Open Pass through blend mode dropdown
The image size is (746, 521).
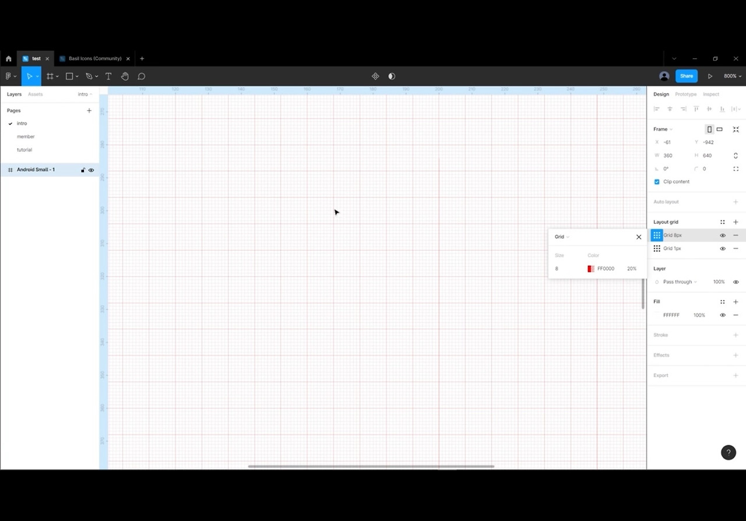[680, 282]
